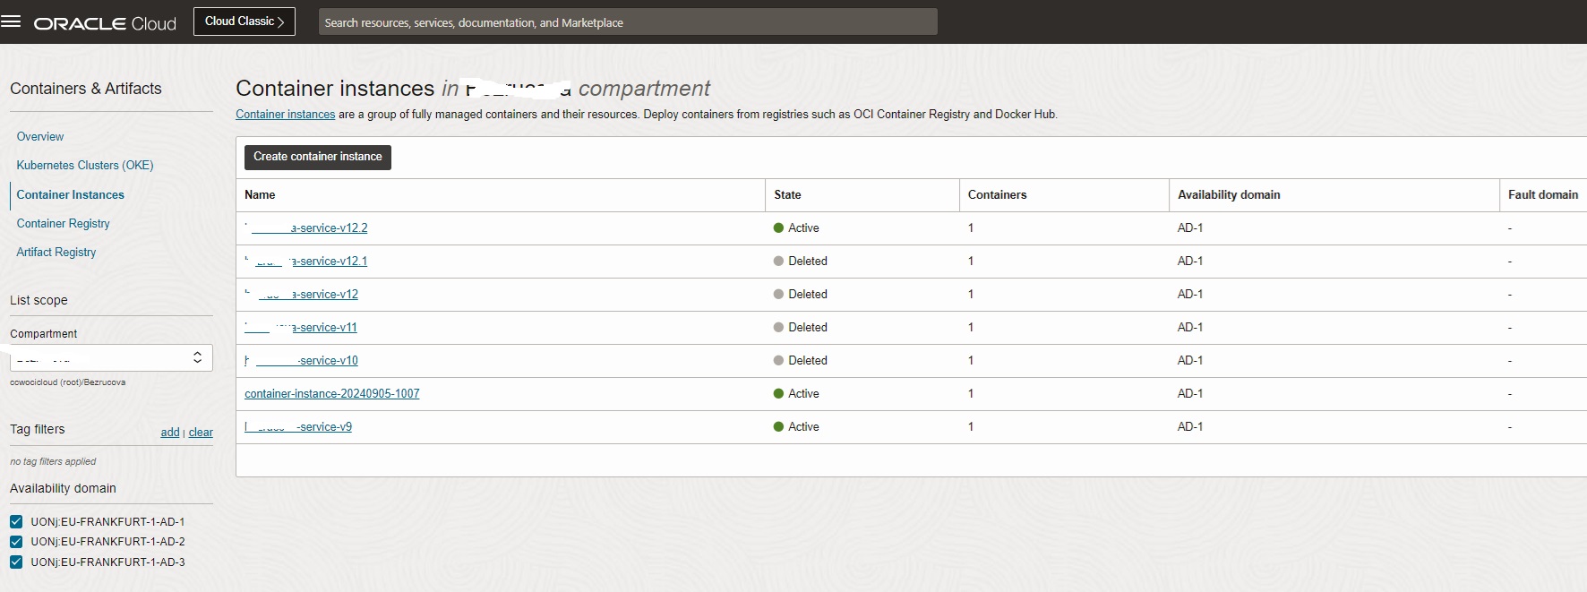1587x592 pixels.
Task: Open the instance ending in service-v12.1
Action: tap(306, 262)
